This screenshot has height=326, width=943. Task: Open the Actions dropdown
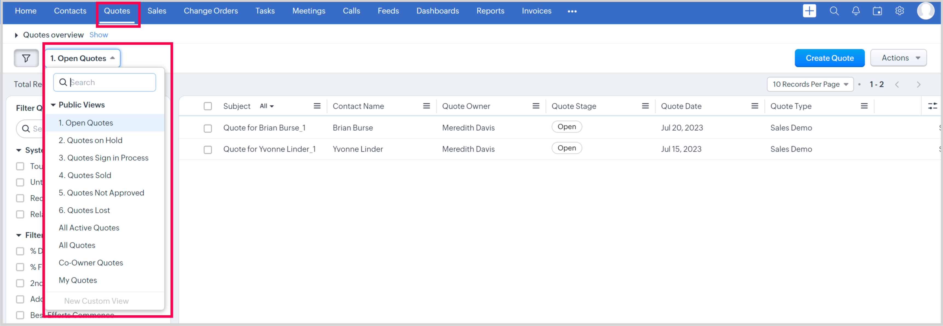click(898, 58)
